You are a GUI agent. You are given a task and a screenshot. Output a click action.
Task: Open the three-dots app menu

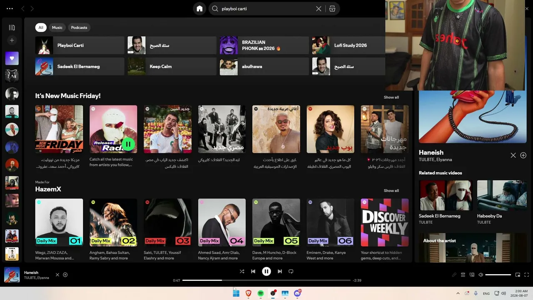(10, 9)
